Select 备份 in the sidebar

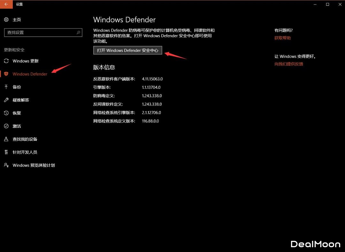[x=17, y=87]
